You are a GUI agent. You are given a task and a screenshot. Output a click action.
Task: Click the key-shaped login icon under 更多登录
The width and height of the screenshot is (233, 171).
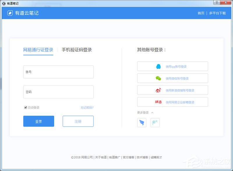coord(155,123)
